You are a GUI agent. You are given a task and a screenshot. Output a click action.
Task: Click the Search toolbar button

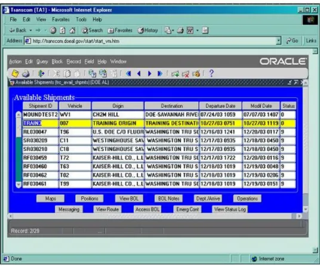click(92, 30)
